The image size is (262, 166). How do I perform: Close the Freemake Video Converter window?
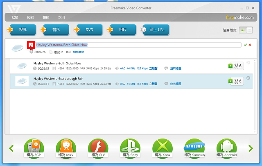click(253, 8)
